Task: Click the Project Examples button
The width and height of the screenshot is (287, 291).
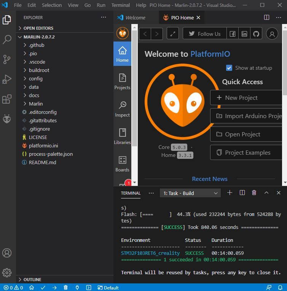Action: click(247, 153)
